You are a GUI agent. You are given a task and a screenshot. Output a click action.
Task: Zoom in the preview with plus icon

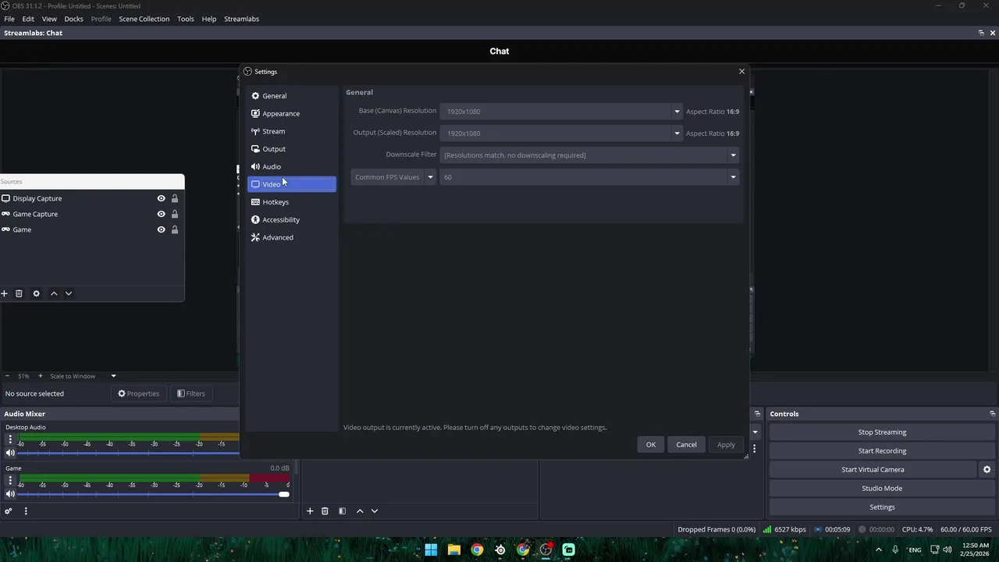click(x=41, y=376)
